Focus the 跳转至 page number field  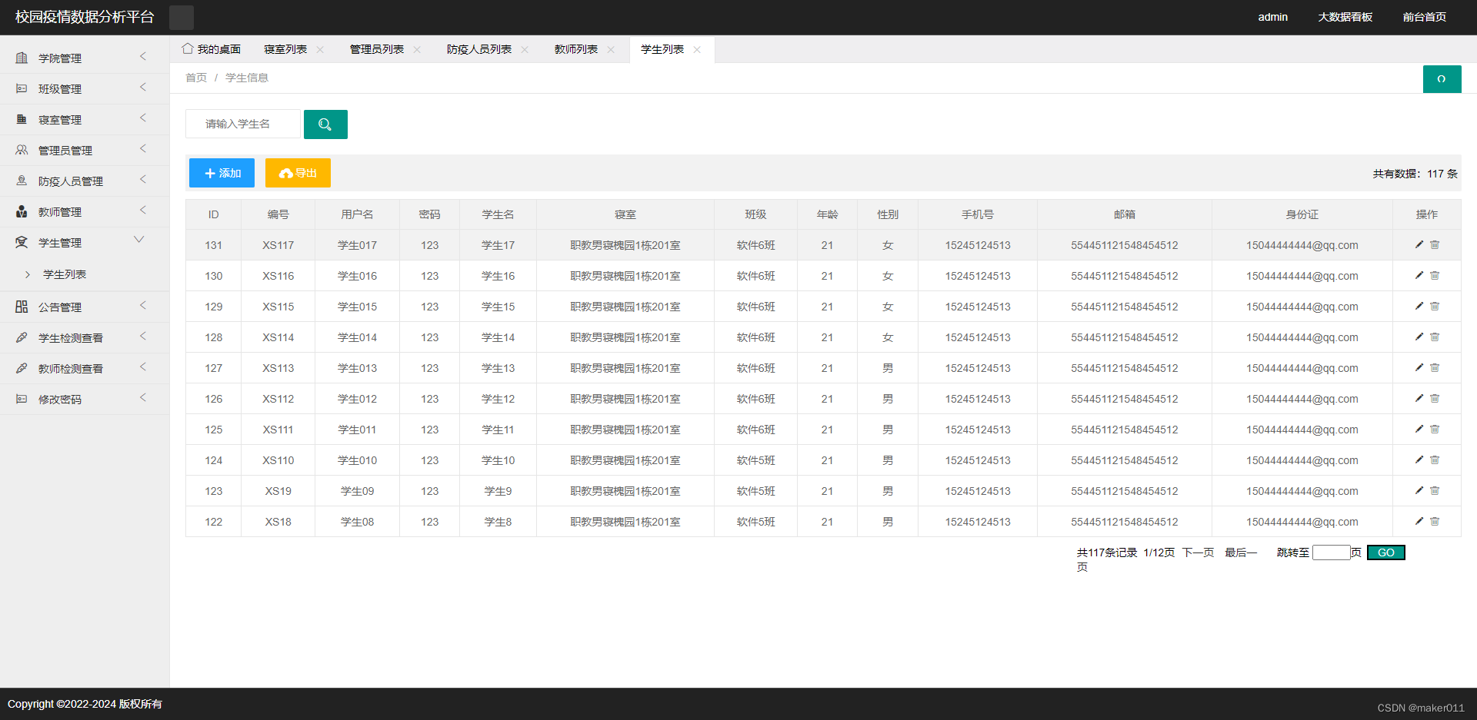coord(1332,552)
